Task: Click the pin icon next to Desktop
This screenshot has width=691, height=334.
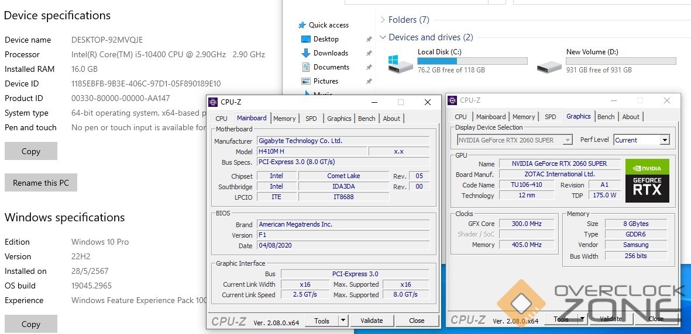Action: point(369,39)
